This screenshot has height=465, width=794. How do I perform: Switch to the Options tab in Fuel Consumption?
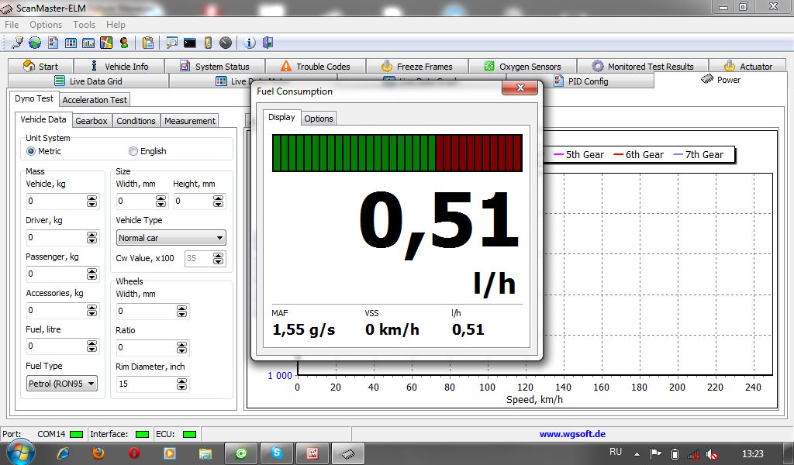click(318, 118)
